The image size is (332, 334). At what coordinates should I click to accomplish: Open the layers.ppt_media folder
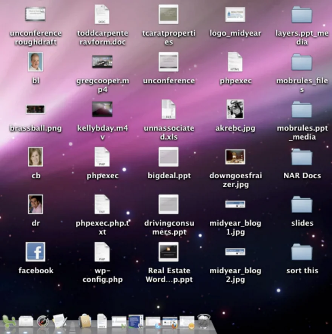point(302,14)
